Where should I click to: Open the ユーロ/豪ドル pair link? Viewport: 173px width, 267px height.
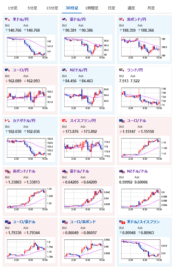coord(24,222)
